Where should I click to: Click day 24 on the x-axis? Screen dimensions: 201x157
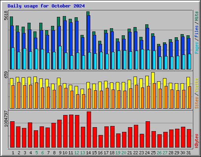(x=147, y=153)
